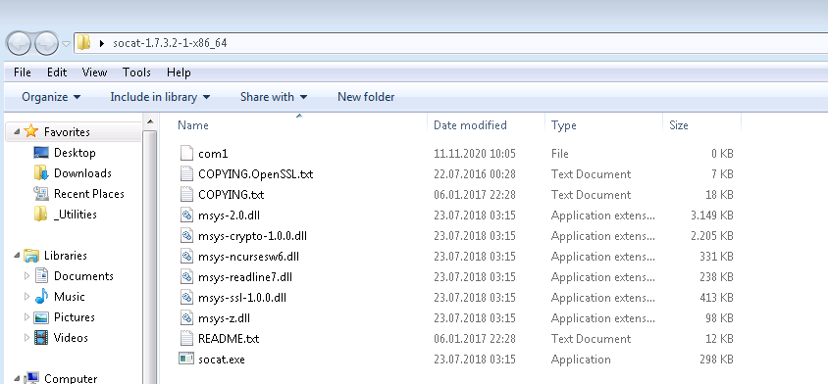Select the Documents library icon

42,276
